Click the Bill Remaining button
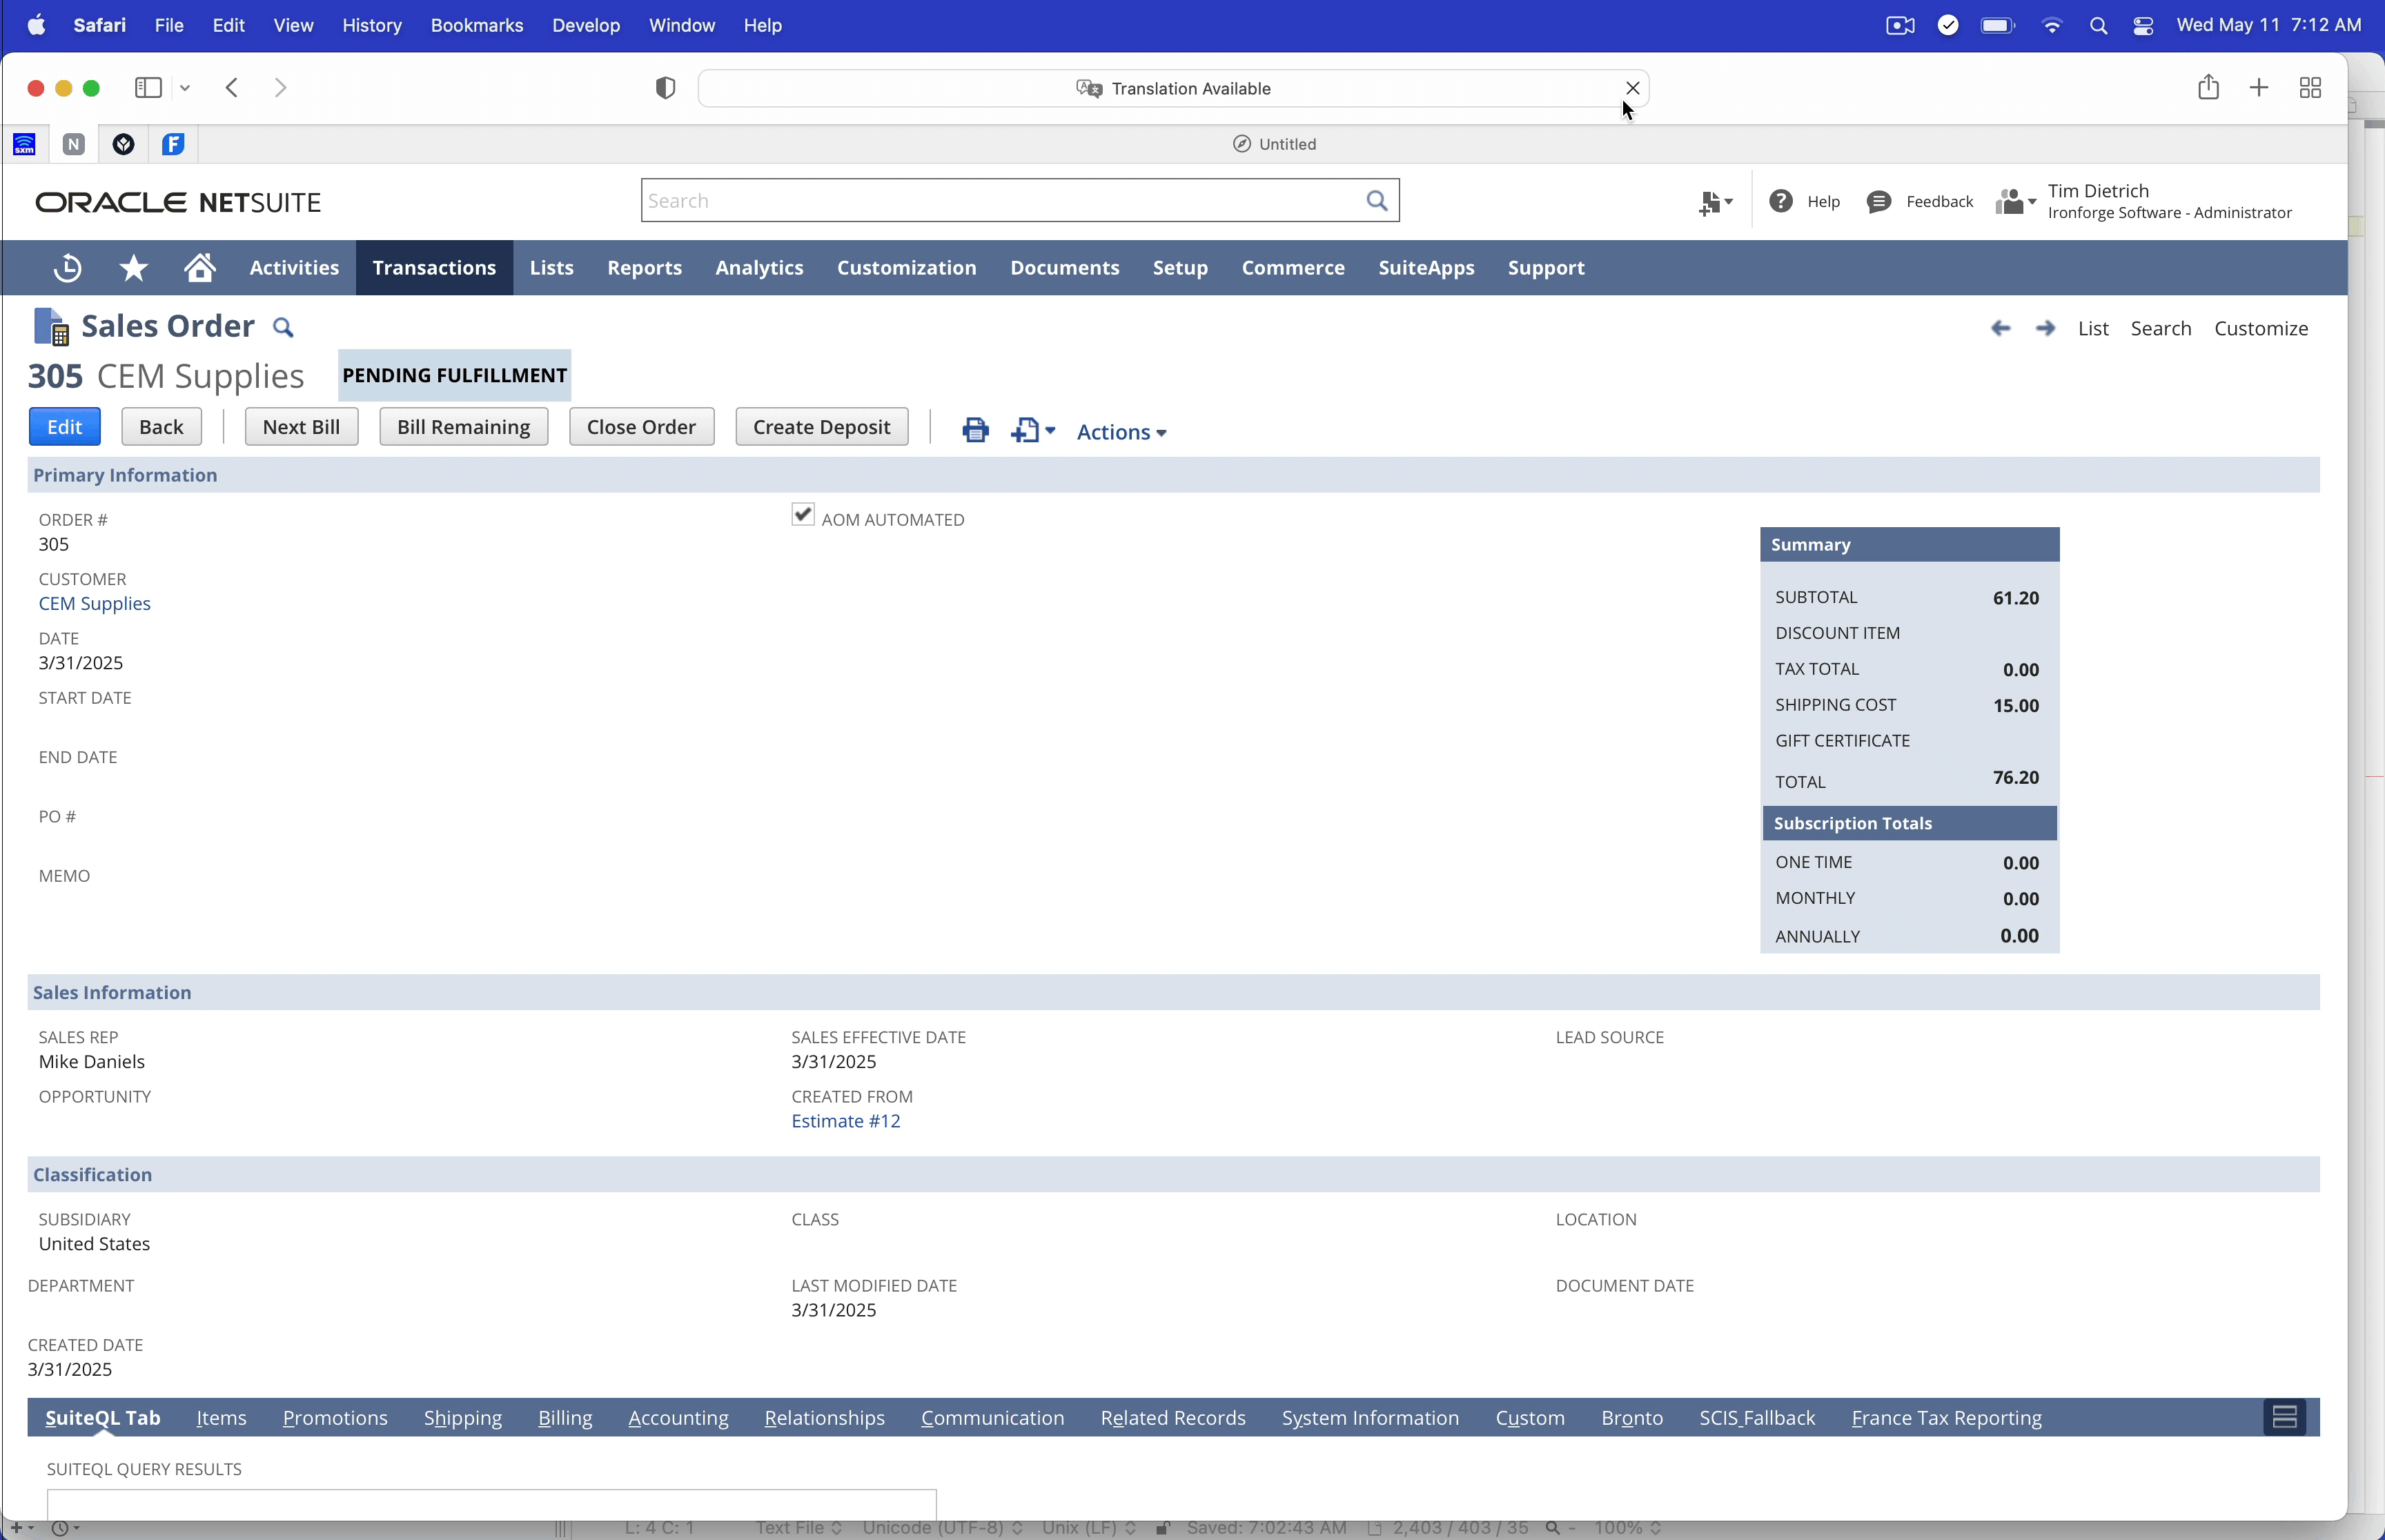This screenshot has height=1540, width=2385. coord(463,427)
